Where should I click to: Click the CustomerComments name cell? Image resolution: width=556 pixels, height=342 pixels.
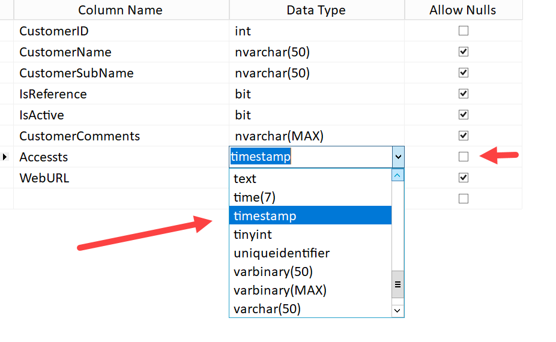tap(121, 136)
